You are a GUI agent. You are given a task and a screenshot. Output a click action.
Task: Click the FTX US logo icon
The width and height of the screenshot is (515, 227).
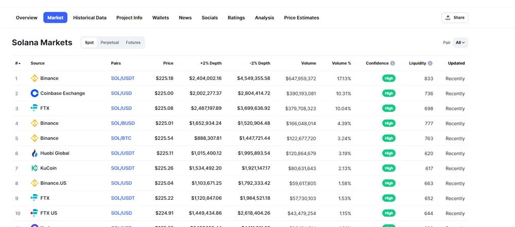[35, 213]
